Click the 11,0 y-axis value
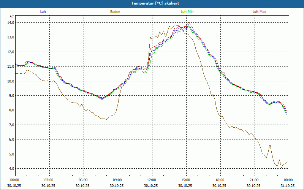Image resolution: width=304 pixels, height=190 pixels. (11, 66)
